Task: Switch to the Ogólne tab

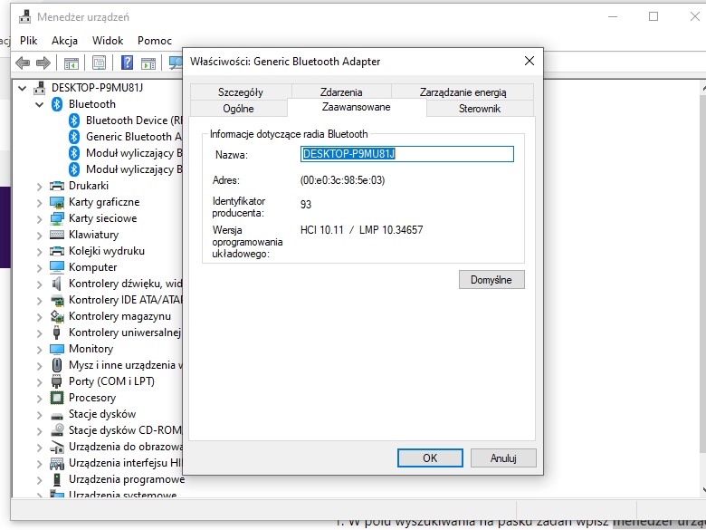Action: pyautogui.click(x=239, y=109)
